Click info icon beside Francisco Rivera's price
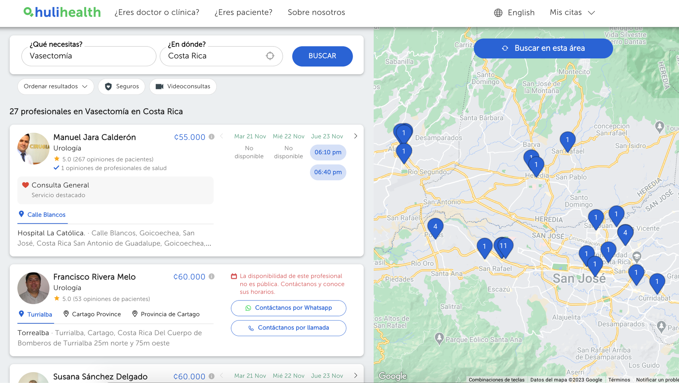 tap(212, 276)
